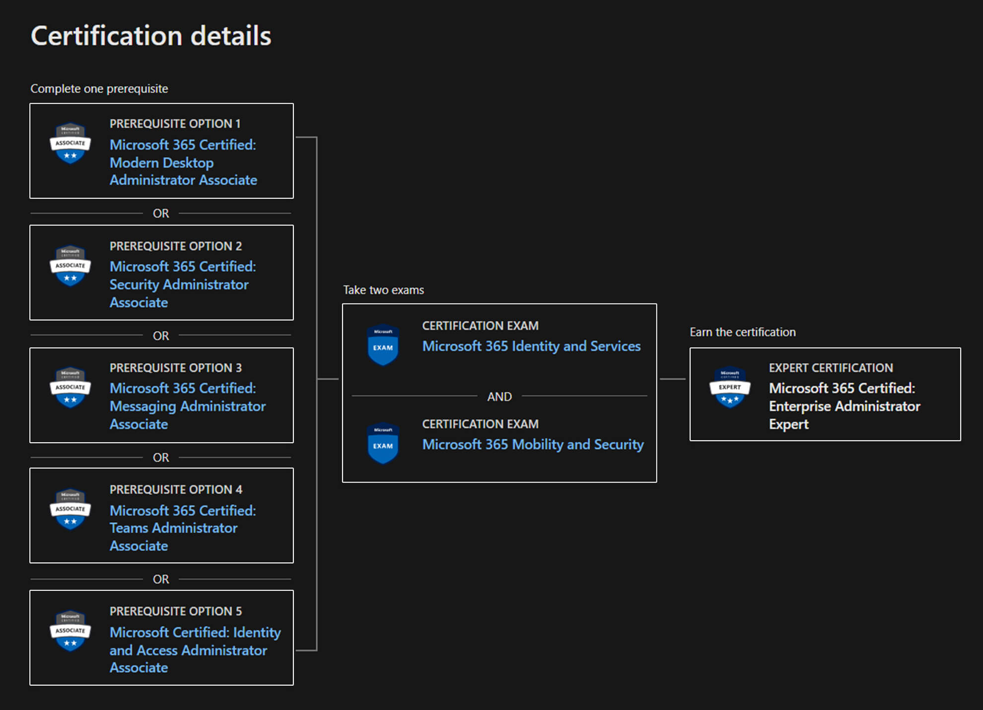Click PREREQUISITE OPTION 3 label
The image size is (983, 710).
[176, 368]
